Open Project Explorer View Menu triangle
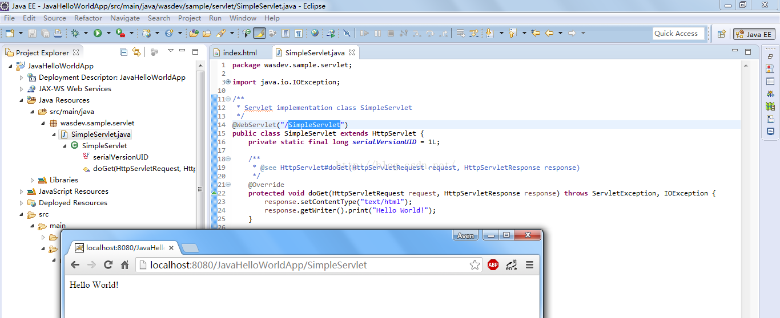The height and width of the screenshot is (318, 780). point(170,51)
